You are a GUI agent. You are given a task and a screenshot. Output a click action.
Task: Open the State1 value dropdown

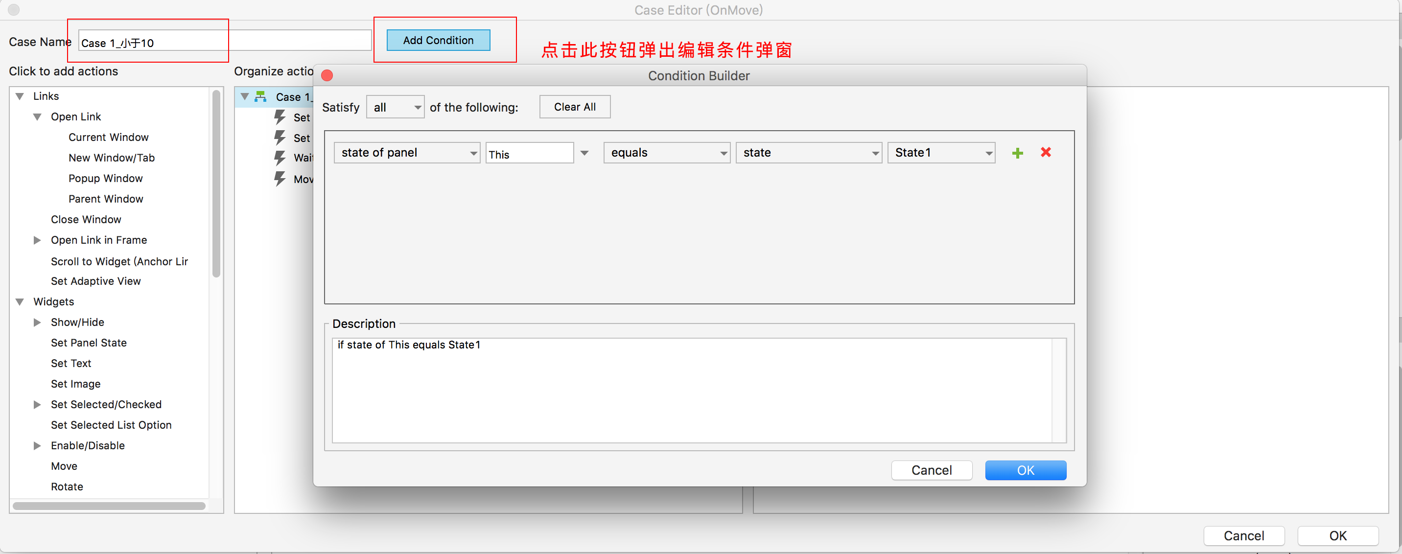(x=941, y=153)
